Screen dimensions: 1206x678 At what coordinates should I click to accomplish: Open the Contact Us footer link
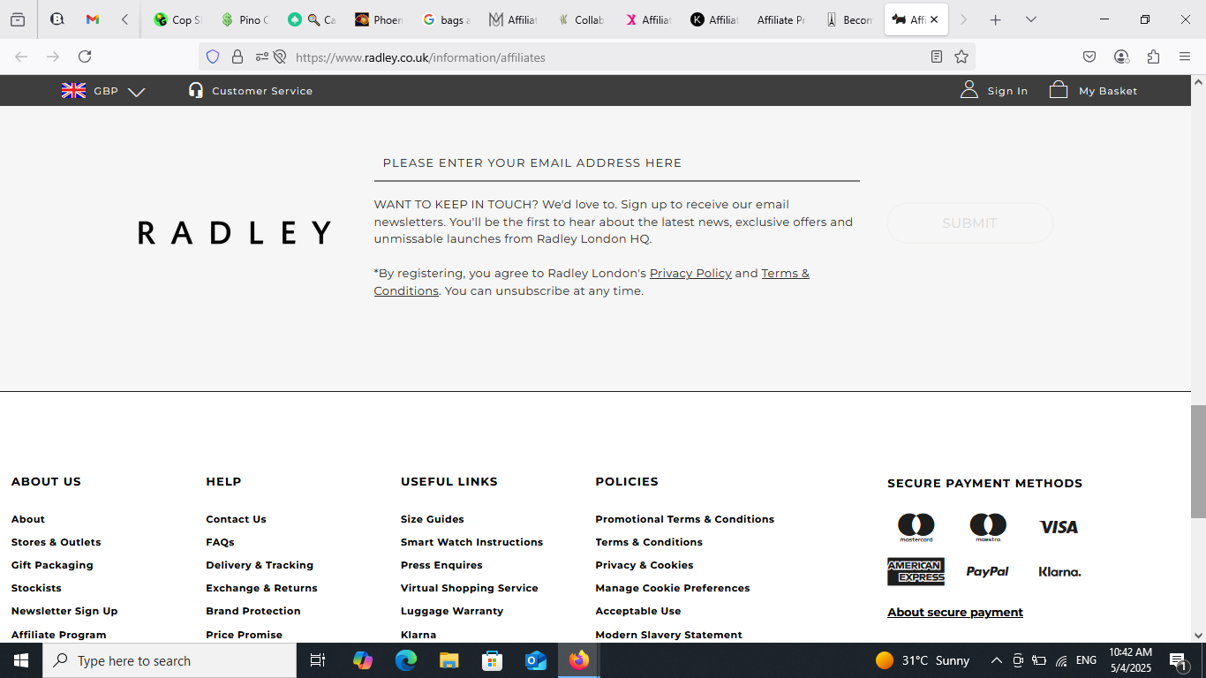236,519
